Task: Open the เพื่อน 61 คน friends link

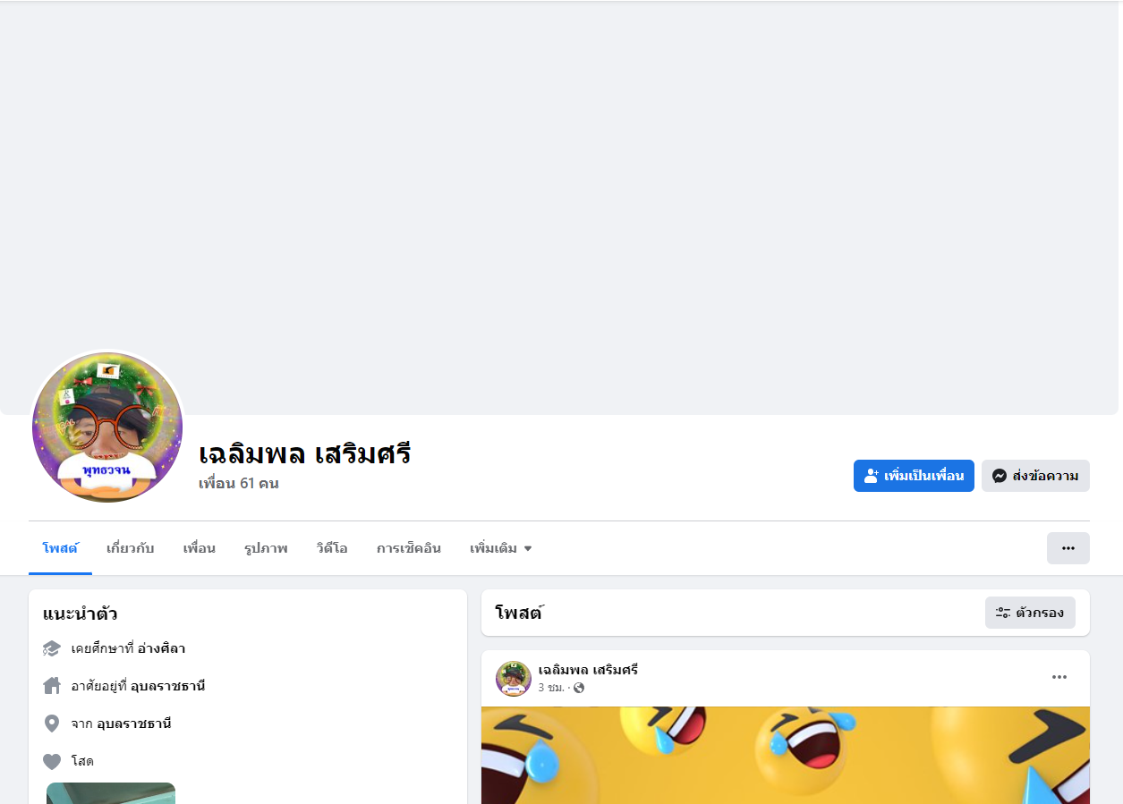Action: coord(238,483)
